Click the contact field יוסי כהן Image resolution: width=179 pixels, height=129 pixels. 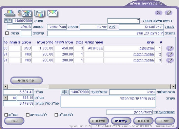[x=94, y=27]
